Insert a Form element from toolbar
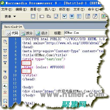The width and height of the screenshot is (110, 110). [x=33, y=16]
